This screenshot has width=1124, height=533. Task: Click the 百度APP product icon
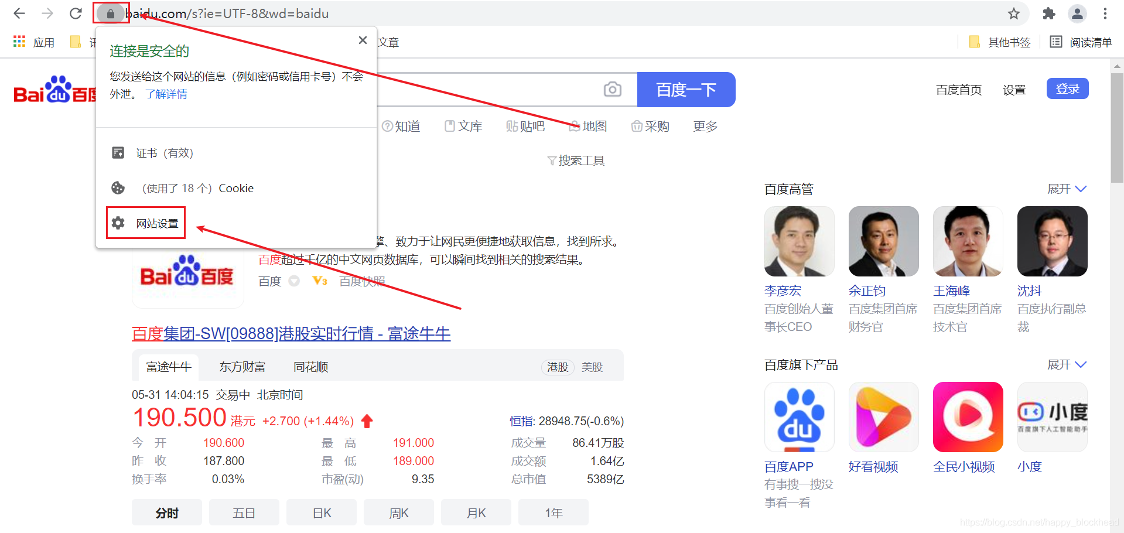(800, 417)
